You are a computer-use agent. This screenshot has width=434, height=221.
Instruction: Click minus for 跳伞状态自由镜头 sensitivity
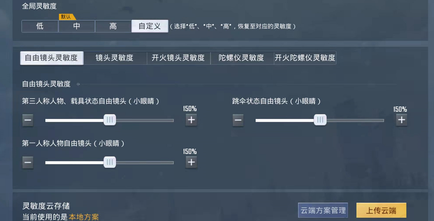click(238, 120)
